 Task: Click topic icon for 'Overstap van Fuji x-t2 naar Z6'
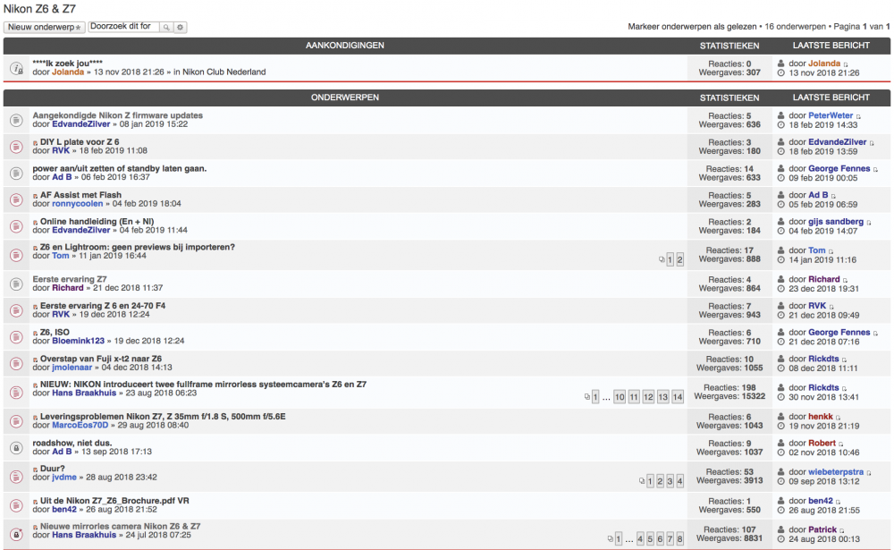[x=16, y=363]
